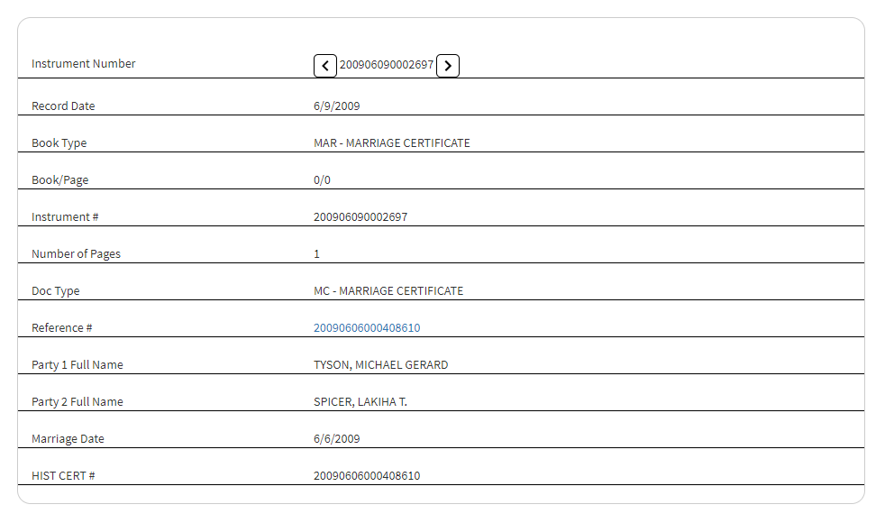This screenshot has height=514, width=885.
Task: Go to the next instrument record arrow
Action: [448, 66]
